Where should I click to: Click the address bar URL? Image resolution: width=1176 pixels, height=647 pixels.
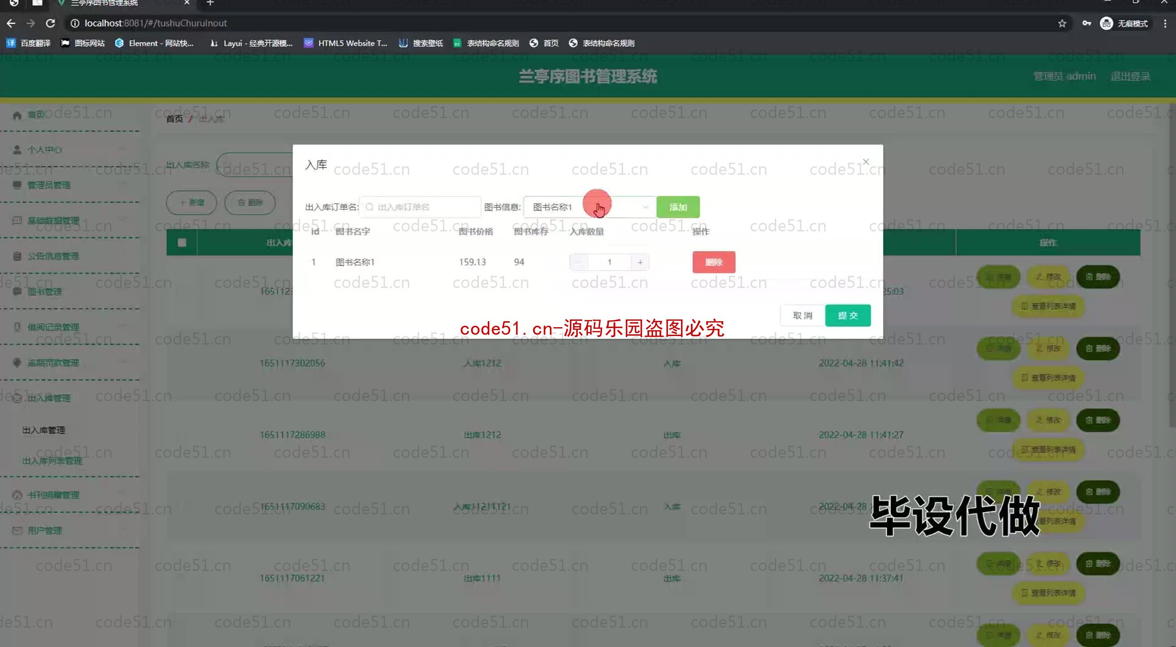click(156, 23)
